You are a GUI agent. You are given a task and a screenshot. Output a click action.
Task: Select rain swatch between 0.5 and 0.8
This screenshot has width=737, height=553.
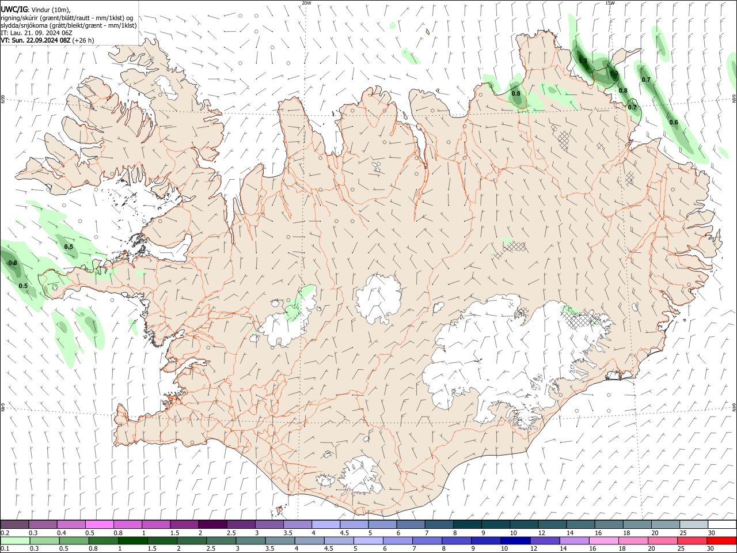[x=74, y=541]
